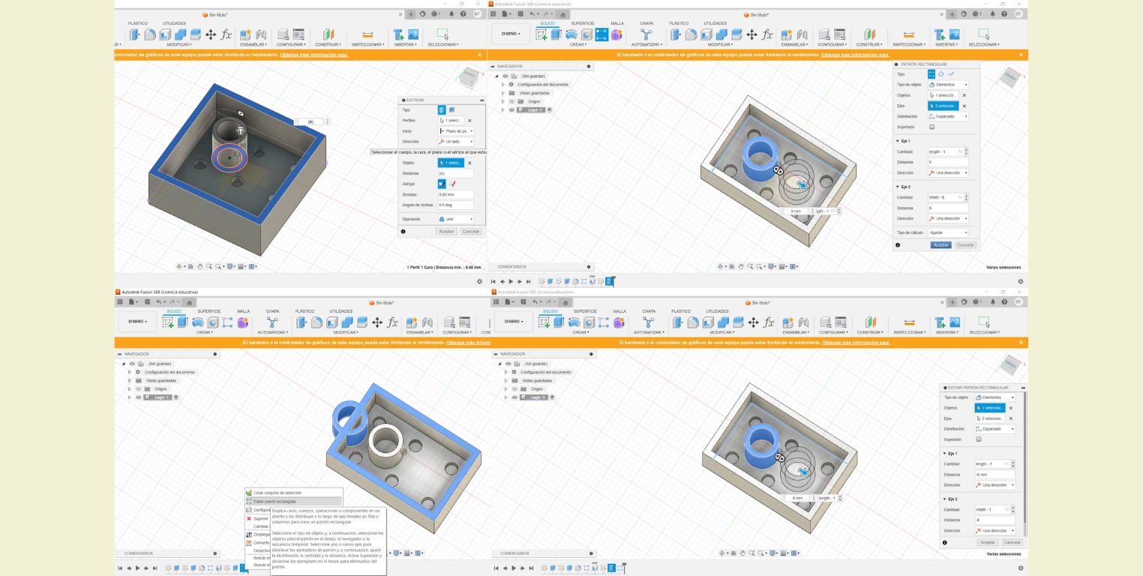Viewport: 1143px width, 576px height.
Task: Click timeline play button in bottom-left window
Action: (137, 568)
